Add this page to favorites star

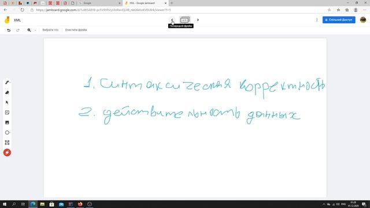329,10
